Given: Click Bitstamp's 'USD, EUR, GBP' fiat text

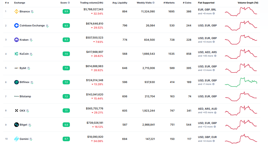Looking at the screenshot, I should point(207,96).
